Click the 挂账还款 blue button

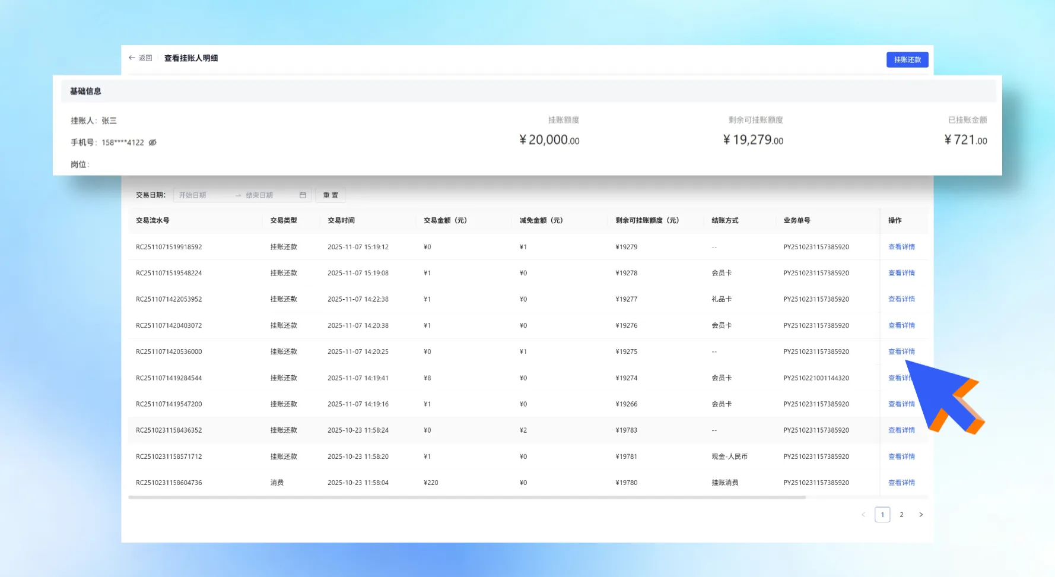[x=907, y=60]
